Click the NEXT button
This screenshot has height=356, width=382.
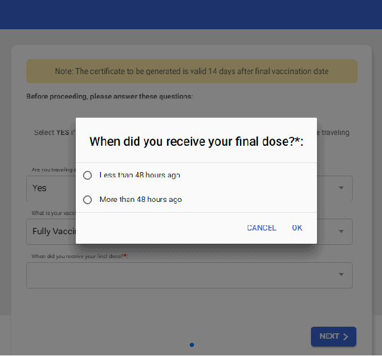[333, 336]
